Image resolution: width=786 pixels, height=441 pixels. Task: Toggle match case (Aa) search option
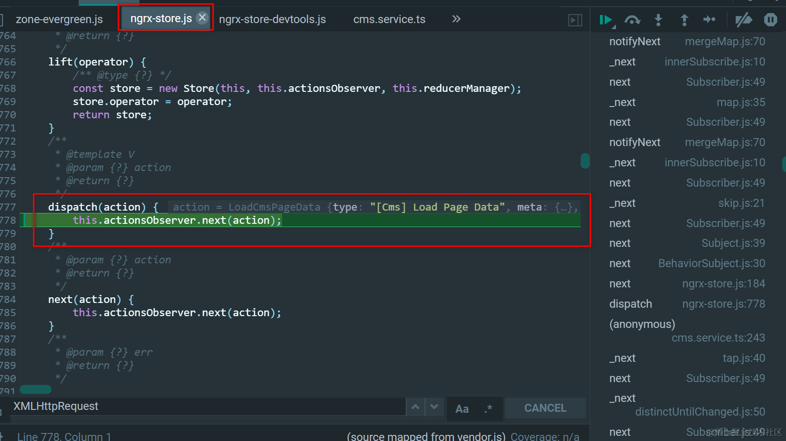pyautogui.click(x=462, y=408)
